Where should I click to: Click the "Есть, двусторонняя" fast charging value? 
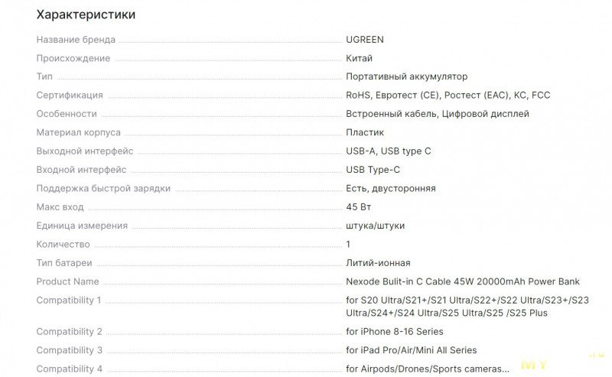tap(390, 188)
